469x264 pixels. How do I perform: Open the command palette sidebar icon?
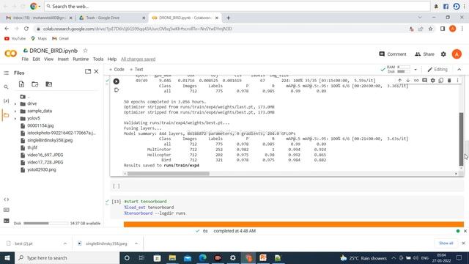[x=7, y=210]
